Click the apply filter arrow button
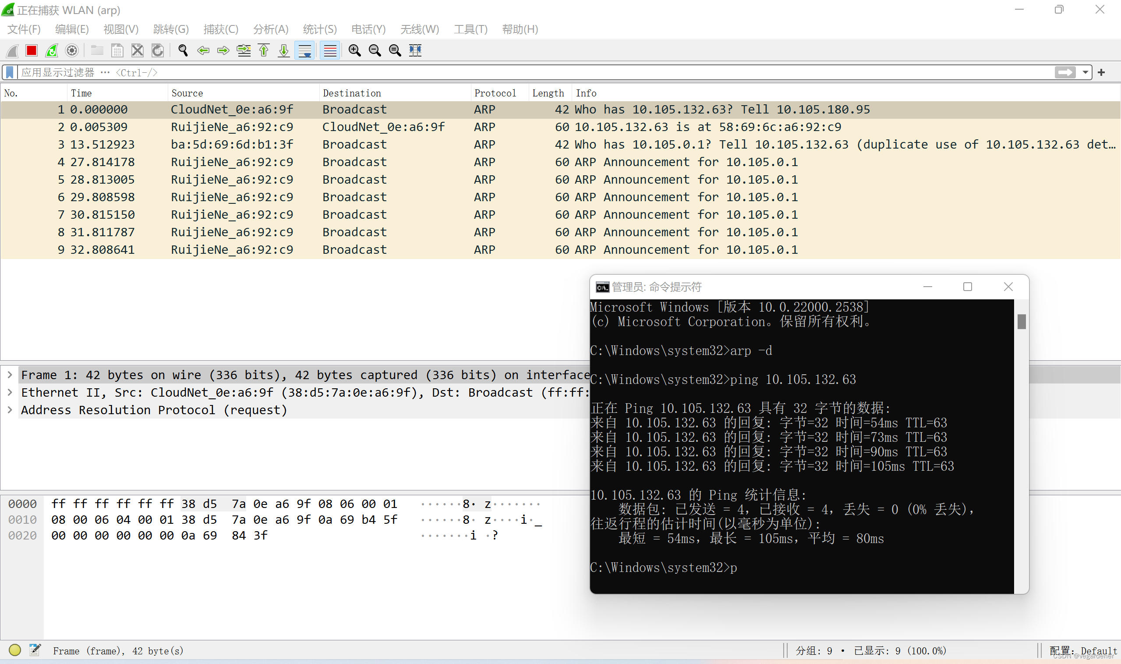 point(1065,72)
